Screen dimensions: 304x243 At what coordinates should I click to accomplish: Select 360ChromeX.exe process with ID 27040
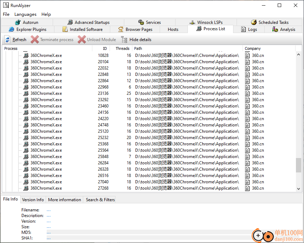(46, 182)
